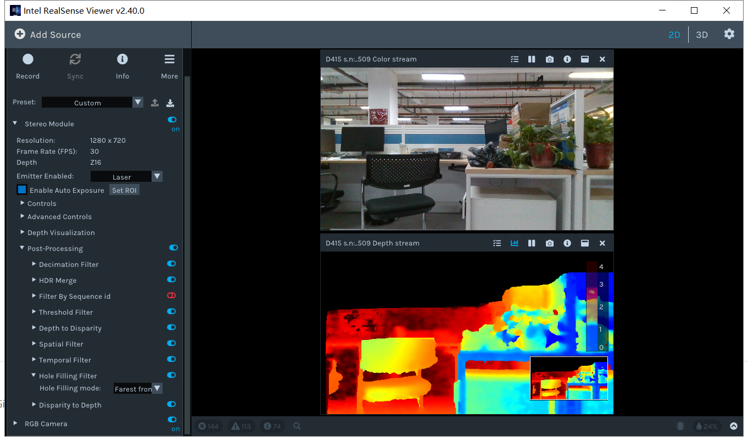The height and width of the screenshot is (441, 748).
Task: Open the settings gear icon
Action: coord(729,34)
